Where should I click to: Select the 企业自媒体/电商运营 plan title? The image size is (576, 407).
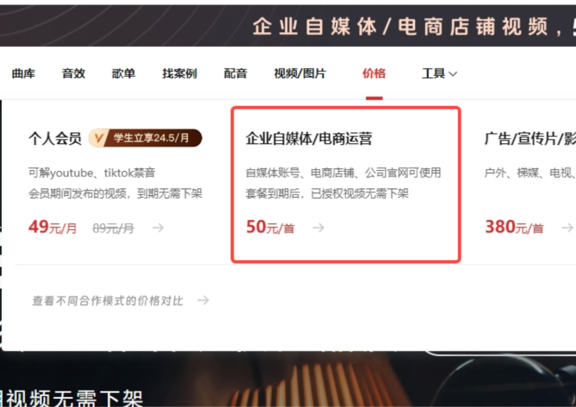(x=309, y=139)
